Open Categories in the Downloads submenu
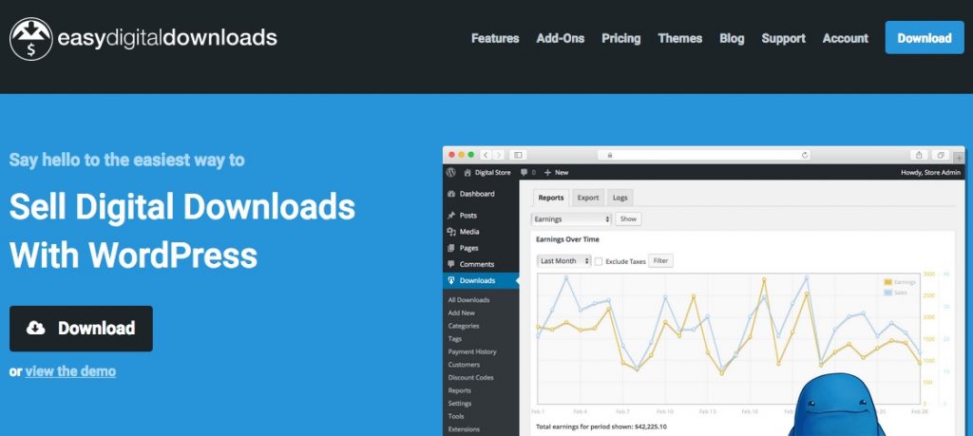Image resolution: width=973 pixels, height=436 pixels. 464,326
